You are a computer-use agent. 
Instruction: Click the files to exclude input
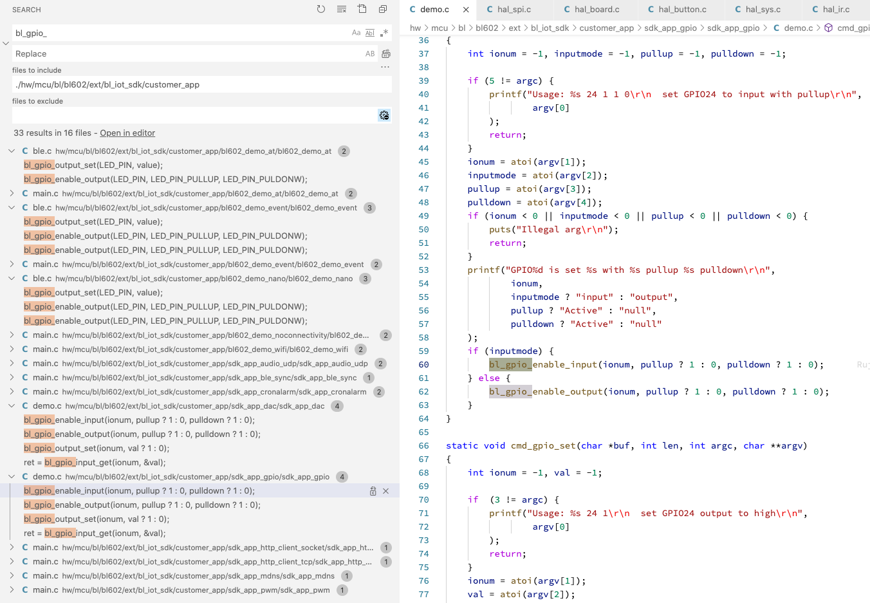pos(193,115)
